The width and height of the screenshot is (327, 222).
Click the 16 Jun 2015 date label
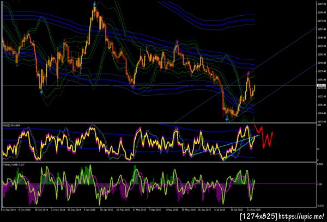[204, 209]
